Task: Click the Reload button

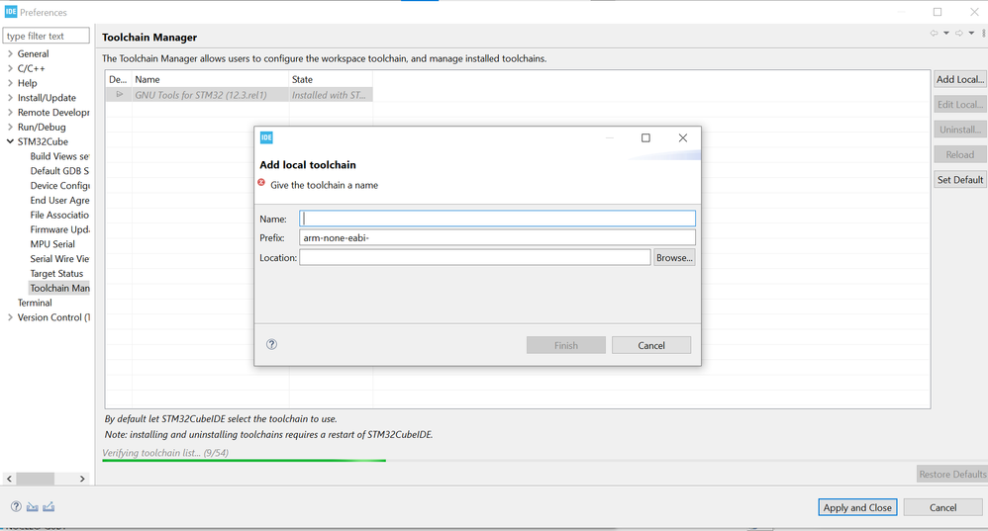Action: tap(959, 155)
